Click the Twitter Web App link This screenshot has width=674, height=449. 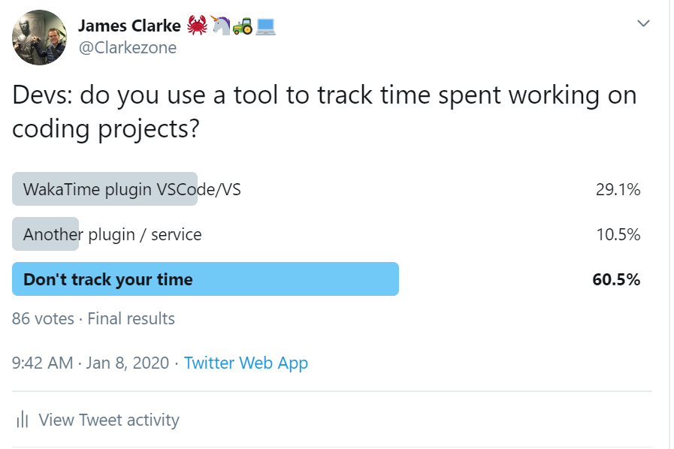tap(246, 363)
